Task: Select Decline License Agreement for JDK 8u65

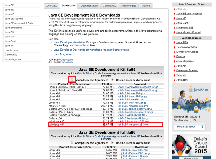Action: coord(112,80)
